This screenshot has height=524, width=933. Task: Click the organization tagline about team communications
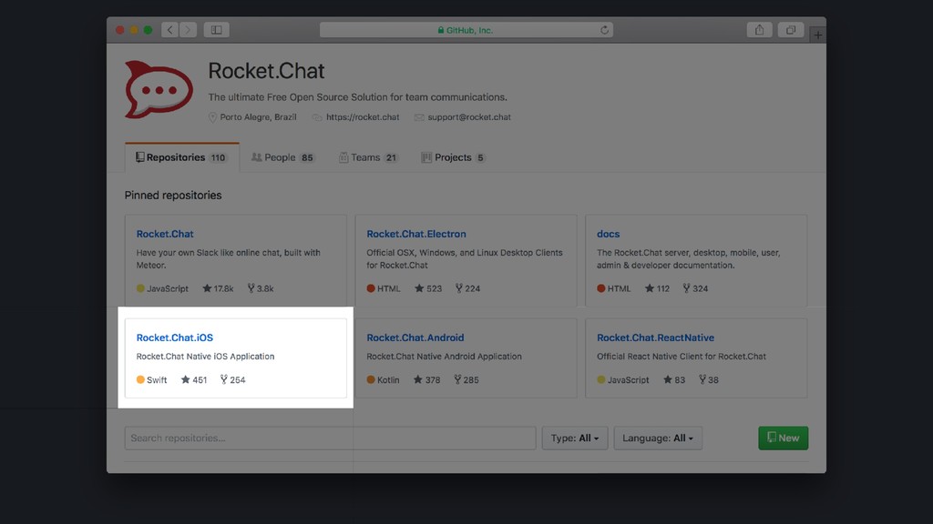click(x=357, y=96)
